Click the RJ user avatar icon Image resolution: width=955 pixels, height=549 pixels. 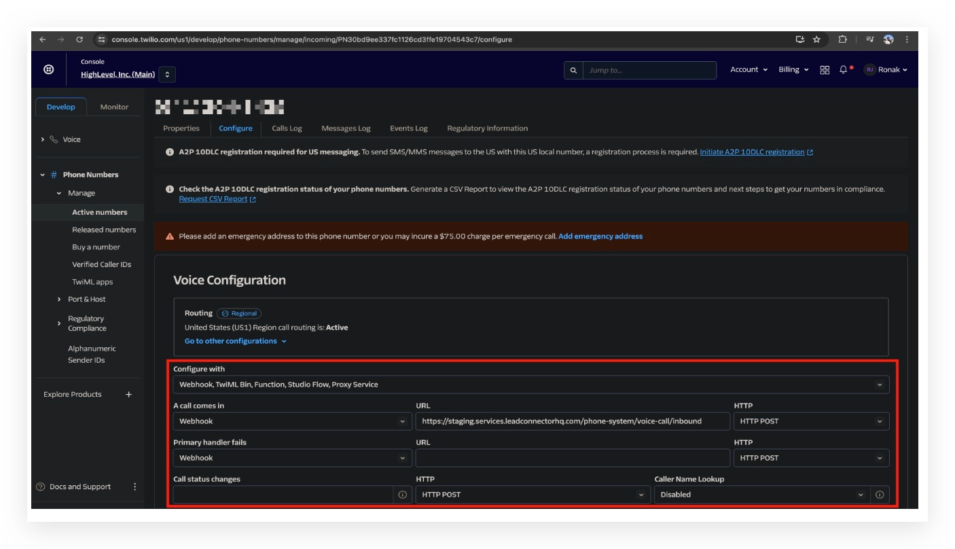point(869,69)
